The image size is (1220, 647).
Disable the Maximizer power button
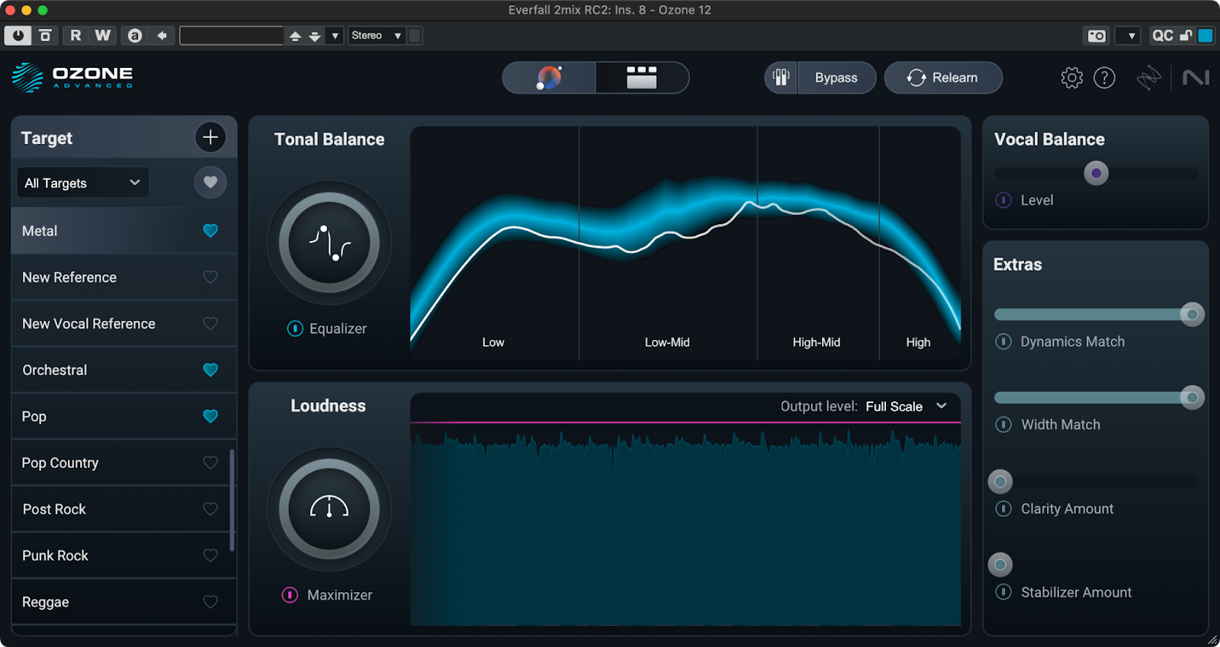[x=290, y=595]
